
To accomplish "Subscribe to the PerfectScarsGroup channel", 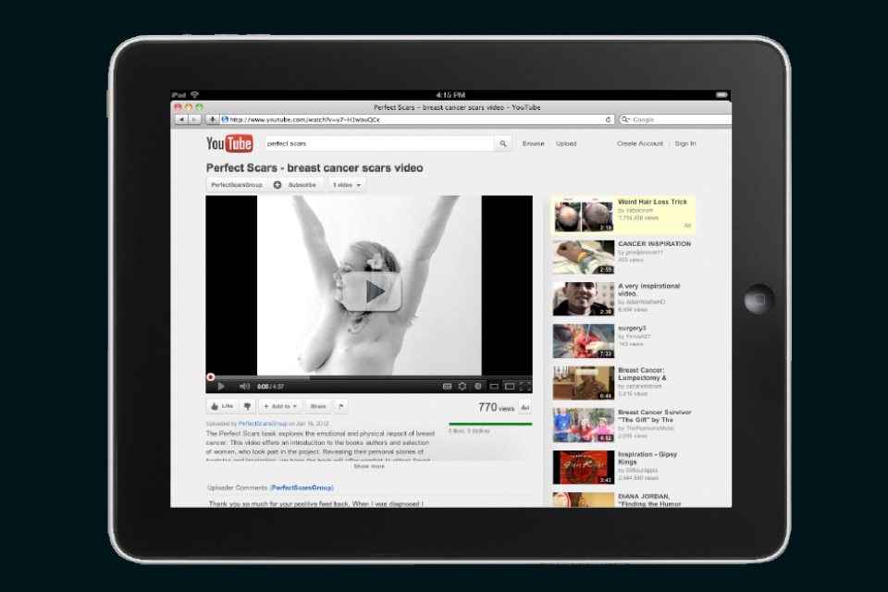I will point(296,185).
